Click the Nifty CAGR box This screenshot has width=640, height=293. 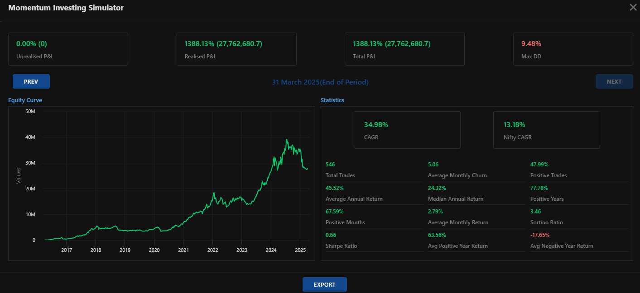tap(546, 130)
